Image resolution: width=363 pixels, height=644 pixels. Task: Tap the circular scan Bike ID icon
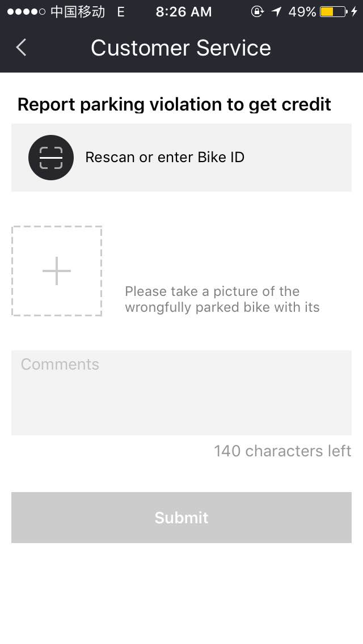pos(51,158)
